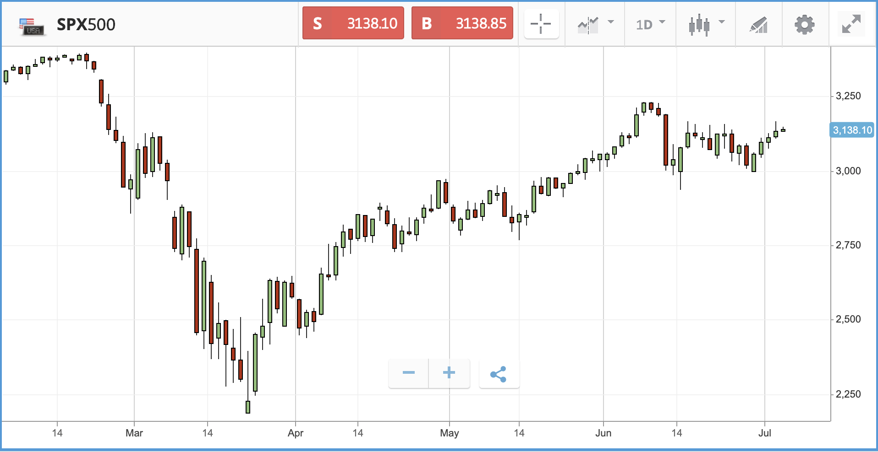The height and width of the screenshot is (452, 878).
Task: Activate the crosshair cursor tool
Action: point(541,24)
